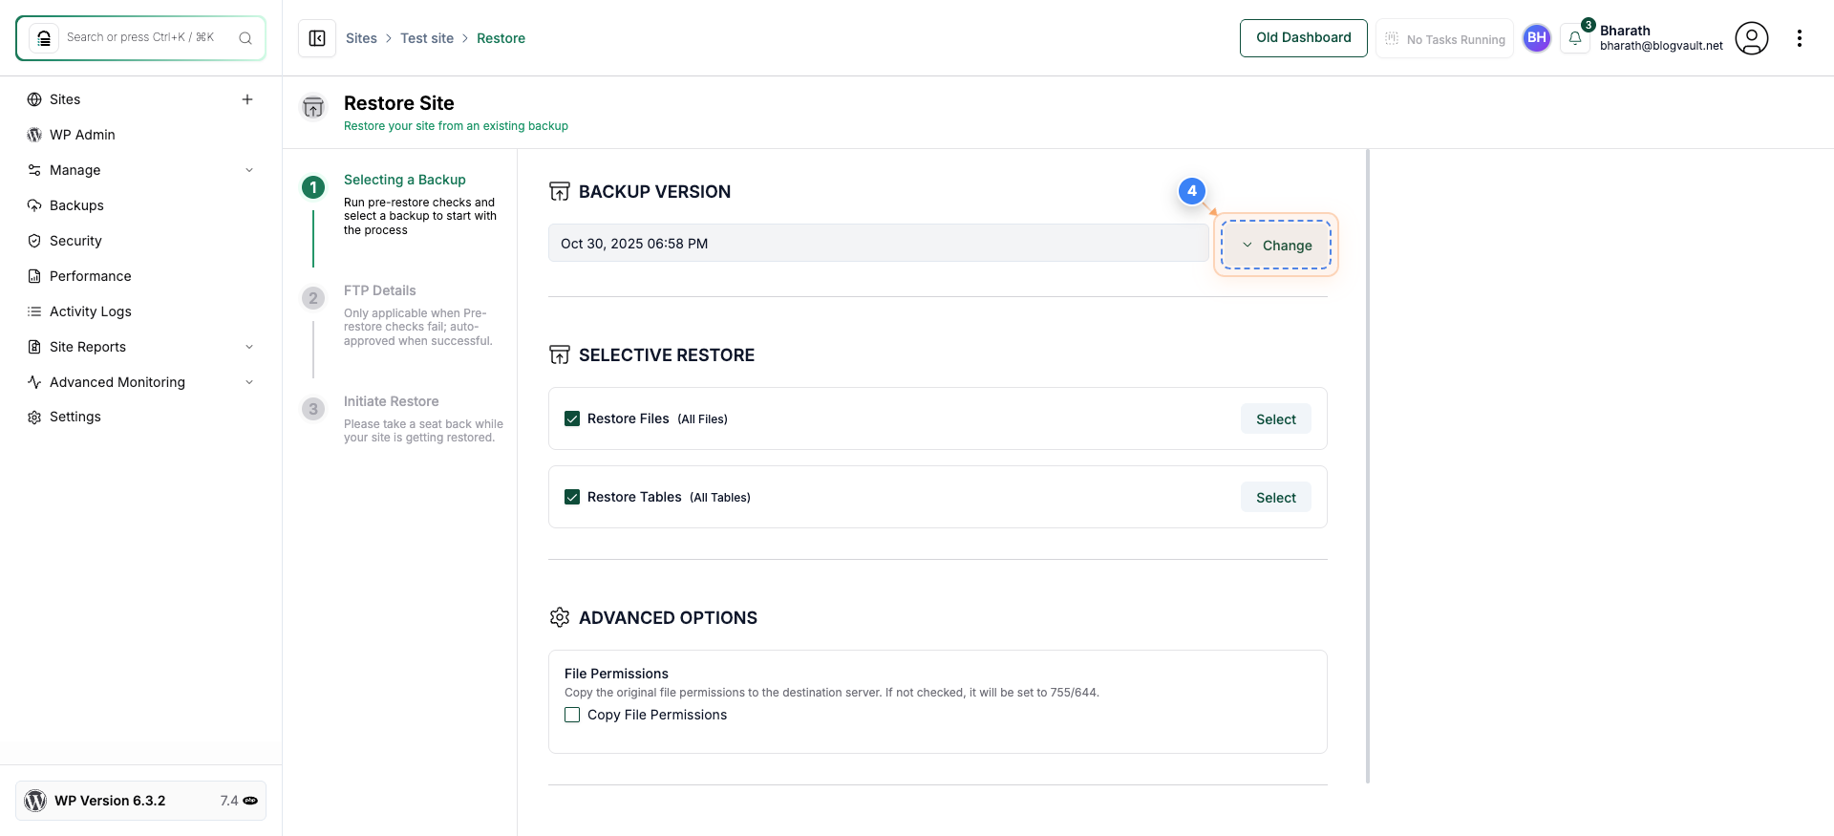The width and height of the screenshot is (1834, 836).
Task: Click the Settings gear icon in sidebar
Action: coord(34,418)
